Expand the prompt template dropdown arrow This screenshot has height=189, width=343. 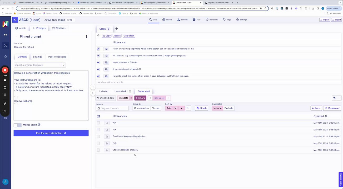pyautogui.click(x=63, y=65)
